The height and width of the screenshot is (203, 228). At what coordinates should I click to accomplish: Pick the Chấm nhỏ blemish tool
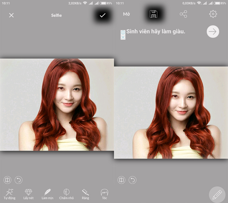click(x=66, y=194)
